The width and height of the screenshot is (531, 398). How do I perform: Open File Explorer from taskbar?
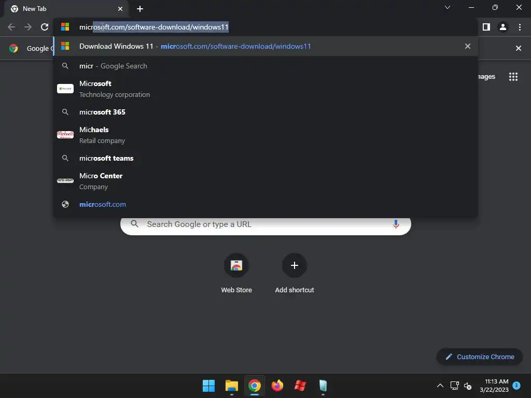[x=232, y=386]
